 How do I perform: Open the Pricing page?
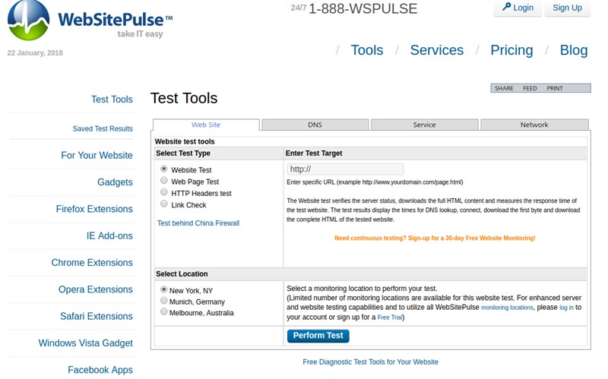point(511,50)
